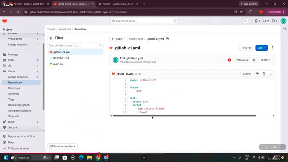This screenshot has height=162, width=288.
Task: Expand the Build sidebar section
Action: click(x=21, y=122)
